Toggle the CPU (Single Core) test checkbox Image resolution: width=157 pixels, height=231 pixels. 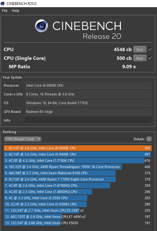(x=150, y=58)
